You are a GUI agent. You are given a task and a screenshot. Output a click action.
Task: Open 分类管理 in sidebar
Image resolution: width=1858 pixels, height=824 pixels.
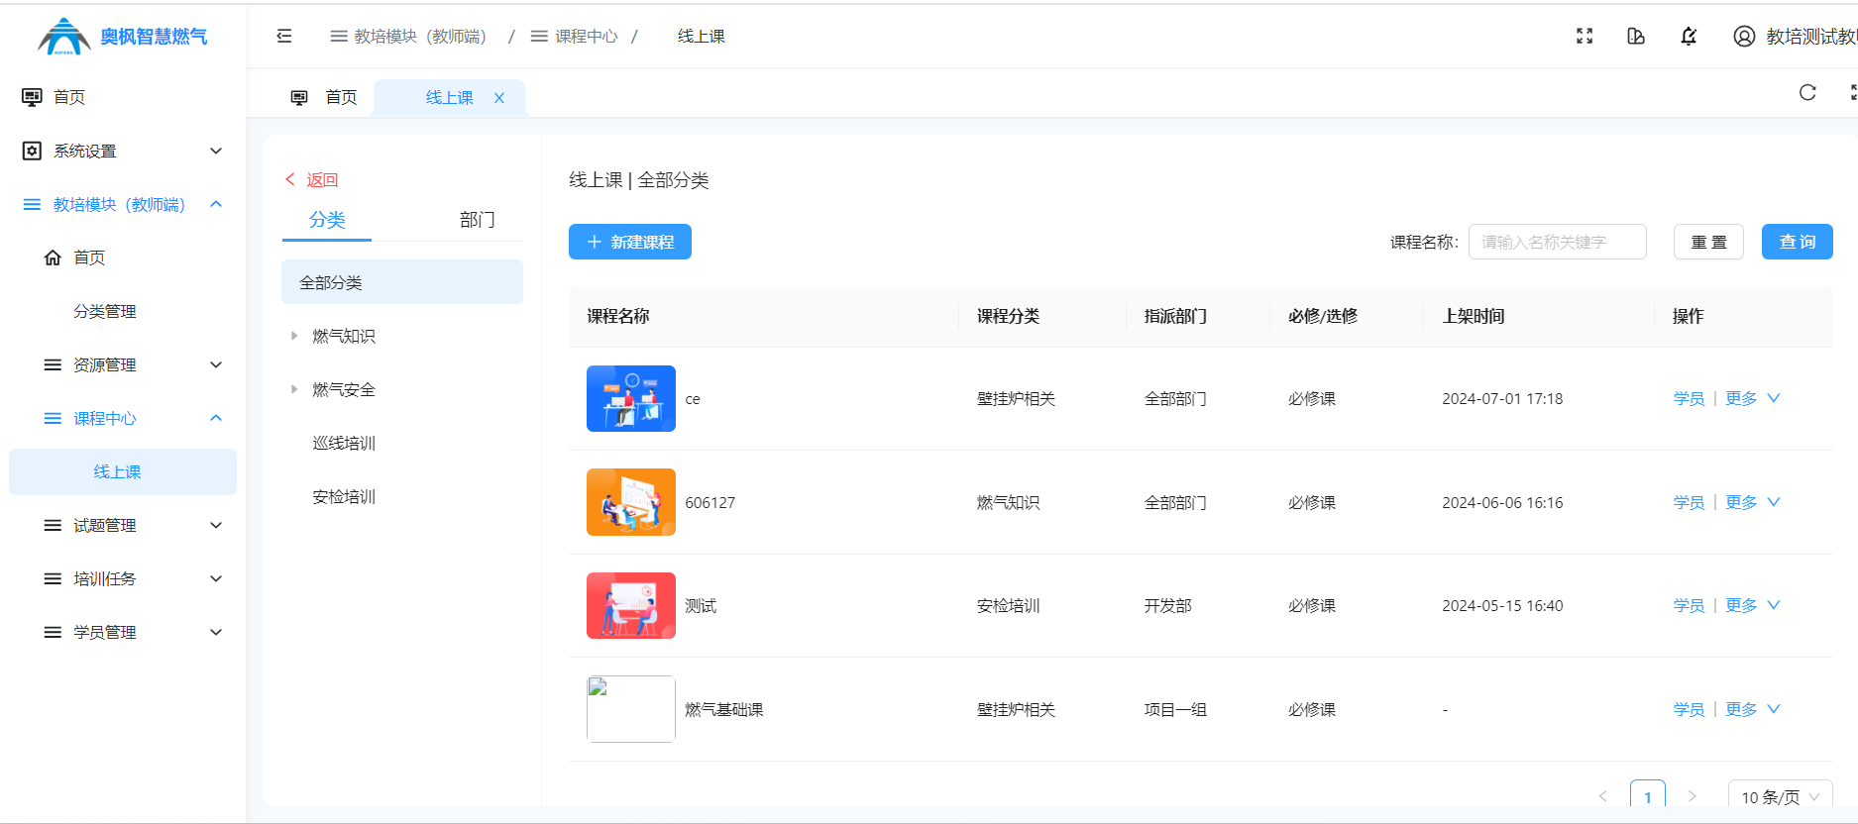105,311
